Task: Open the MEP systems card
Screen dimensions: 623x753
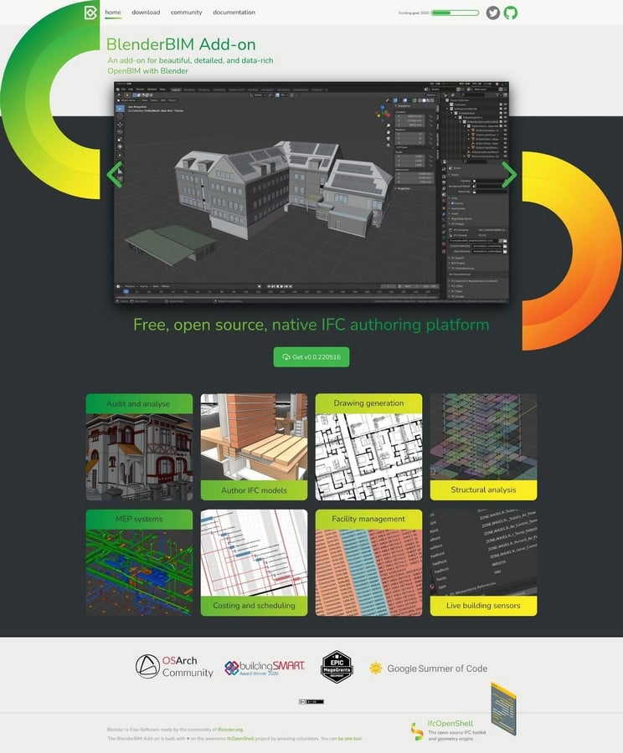Action: pyautogui.click(x=139, y=562)
